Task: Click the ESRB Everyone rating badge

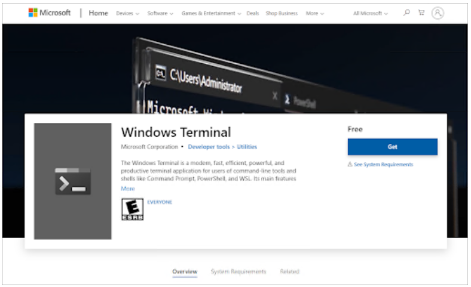Action: 132,209
